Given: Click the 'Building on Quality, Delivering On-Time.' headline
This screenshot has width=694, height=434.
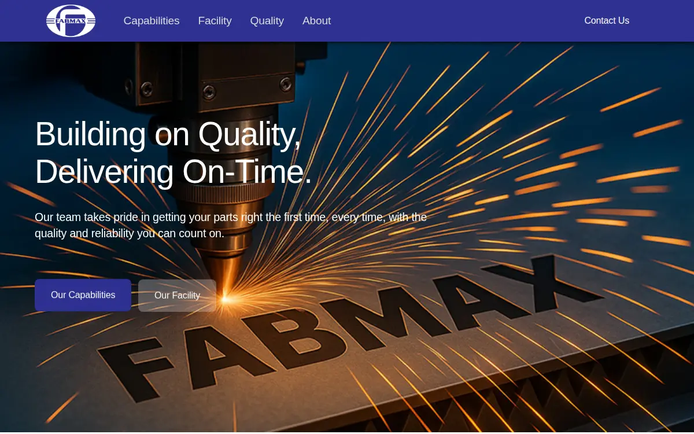Looking at the screenshot, I should point(173,153).
